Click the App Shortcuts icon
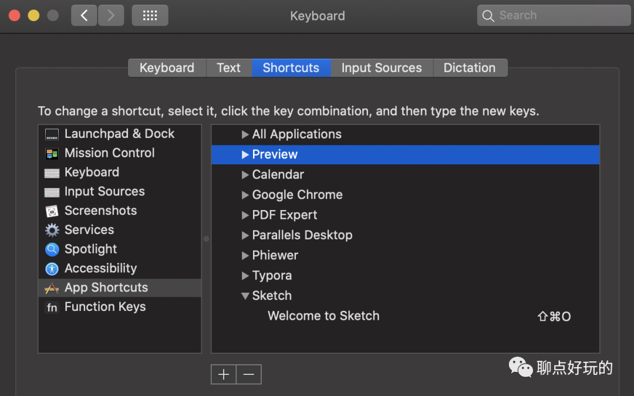The image size is (634, 396). [x=52, y=288]
